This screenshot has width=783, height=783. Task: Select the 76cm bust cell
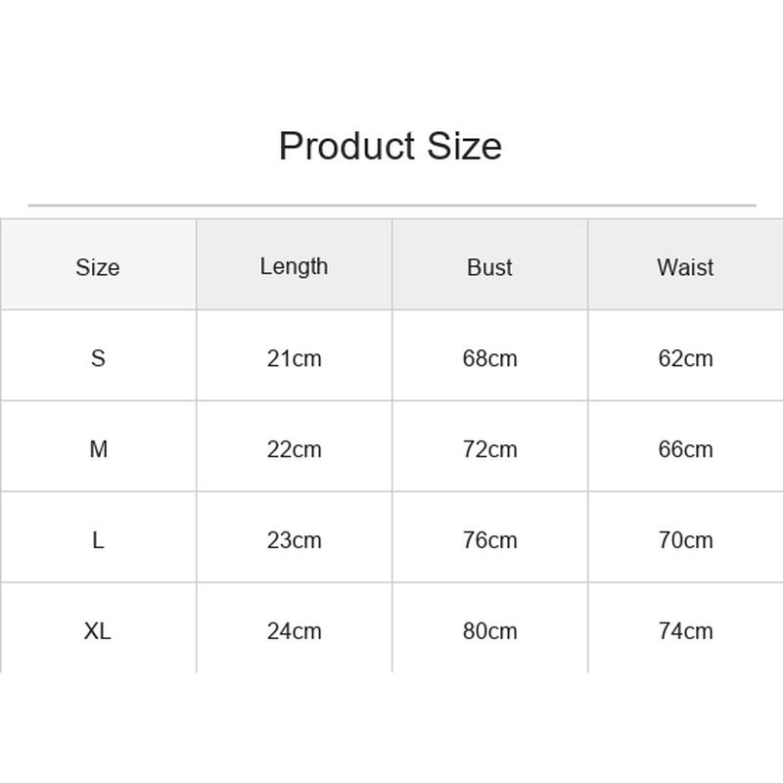click(490, 540)
